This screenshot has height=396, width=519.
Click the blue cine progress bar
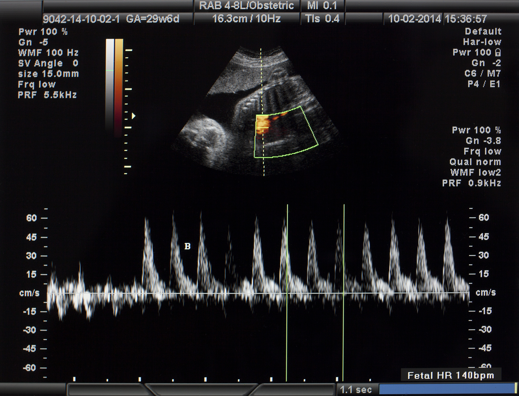(447, 389)
